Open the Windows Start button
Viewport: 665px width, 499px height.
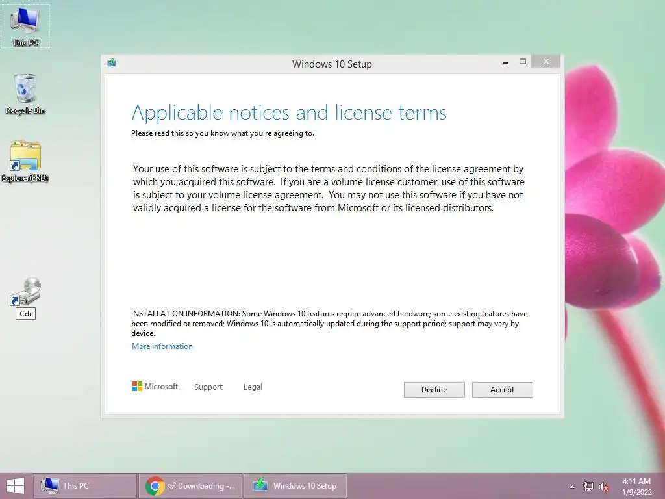tap(16, 486)
